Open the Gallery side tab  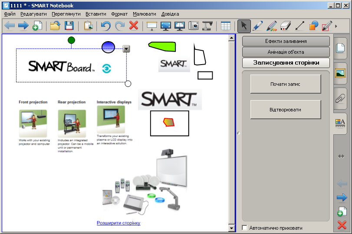[x=340, y=73]
